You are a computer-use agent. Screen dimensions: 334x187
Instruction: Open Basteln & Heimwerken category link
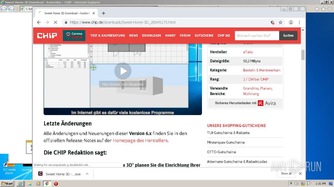click(261, 70)
